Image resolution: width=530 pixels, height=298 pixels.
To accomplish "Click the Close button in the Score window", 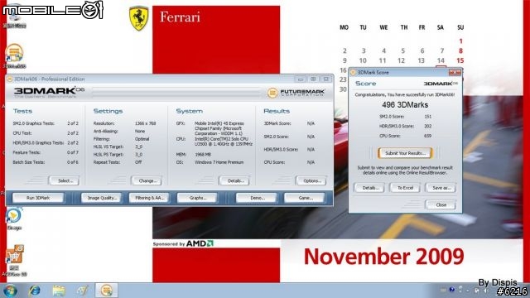I will point(441,204).
